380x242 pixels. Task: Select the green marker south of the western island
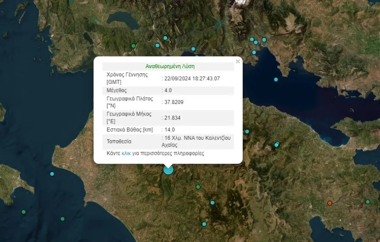pos(24,212)
